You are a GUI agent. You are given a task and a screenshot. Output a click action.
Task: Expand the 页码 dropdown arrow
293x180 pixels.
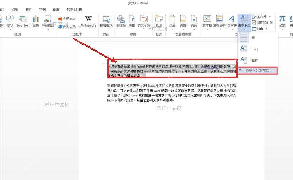(194, 29)
